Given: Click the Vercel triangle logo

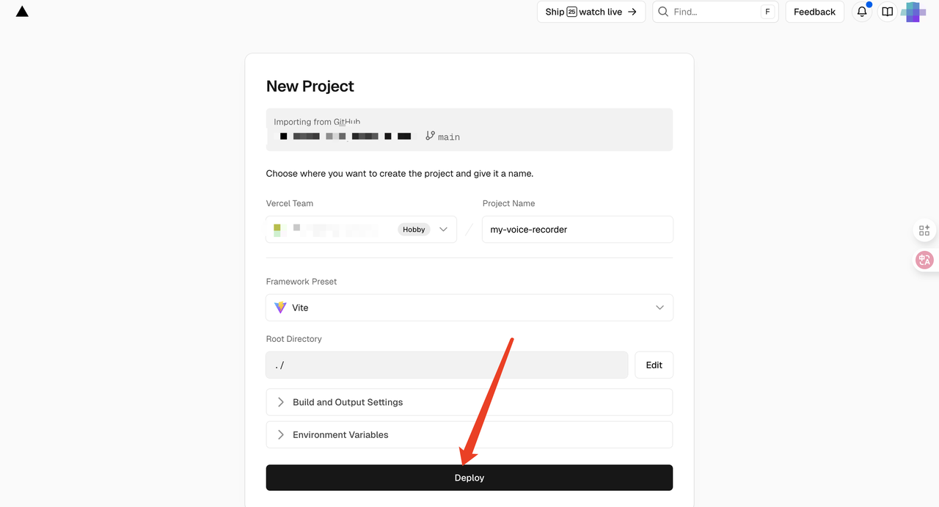Looking at the screenshot, I should (22, 12).
